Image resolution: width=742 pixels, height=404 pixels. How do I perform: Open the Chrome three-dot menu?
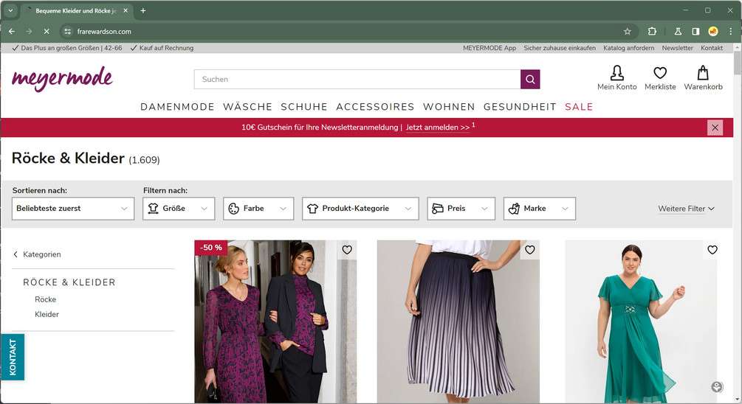click(x=731, y=32)
